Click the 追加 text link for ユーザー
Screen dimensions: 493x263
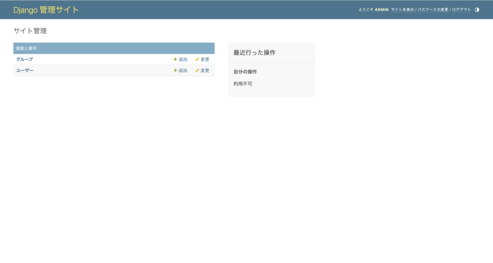coord(183,70)
